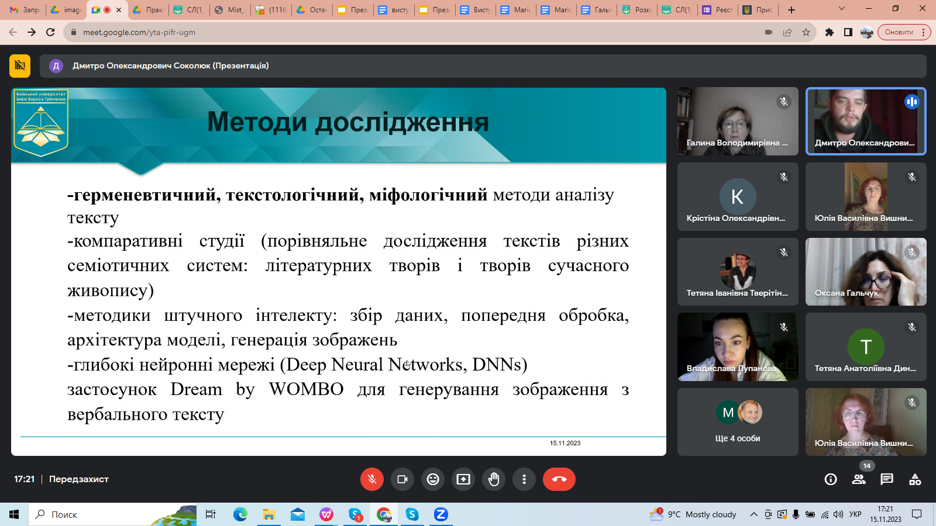
Task: Open the activities icon
Action: [915, 479]
